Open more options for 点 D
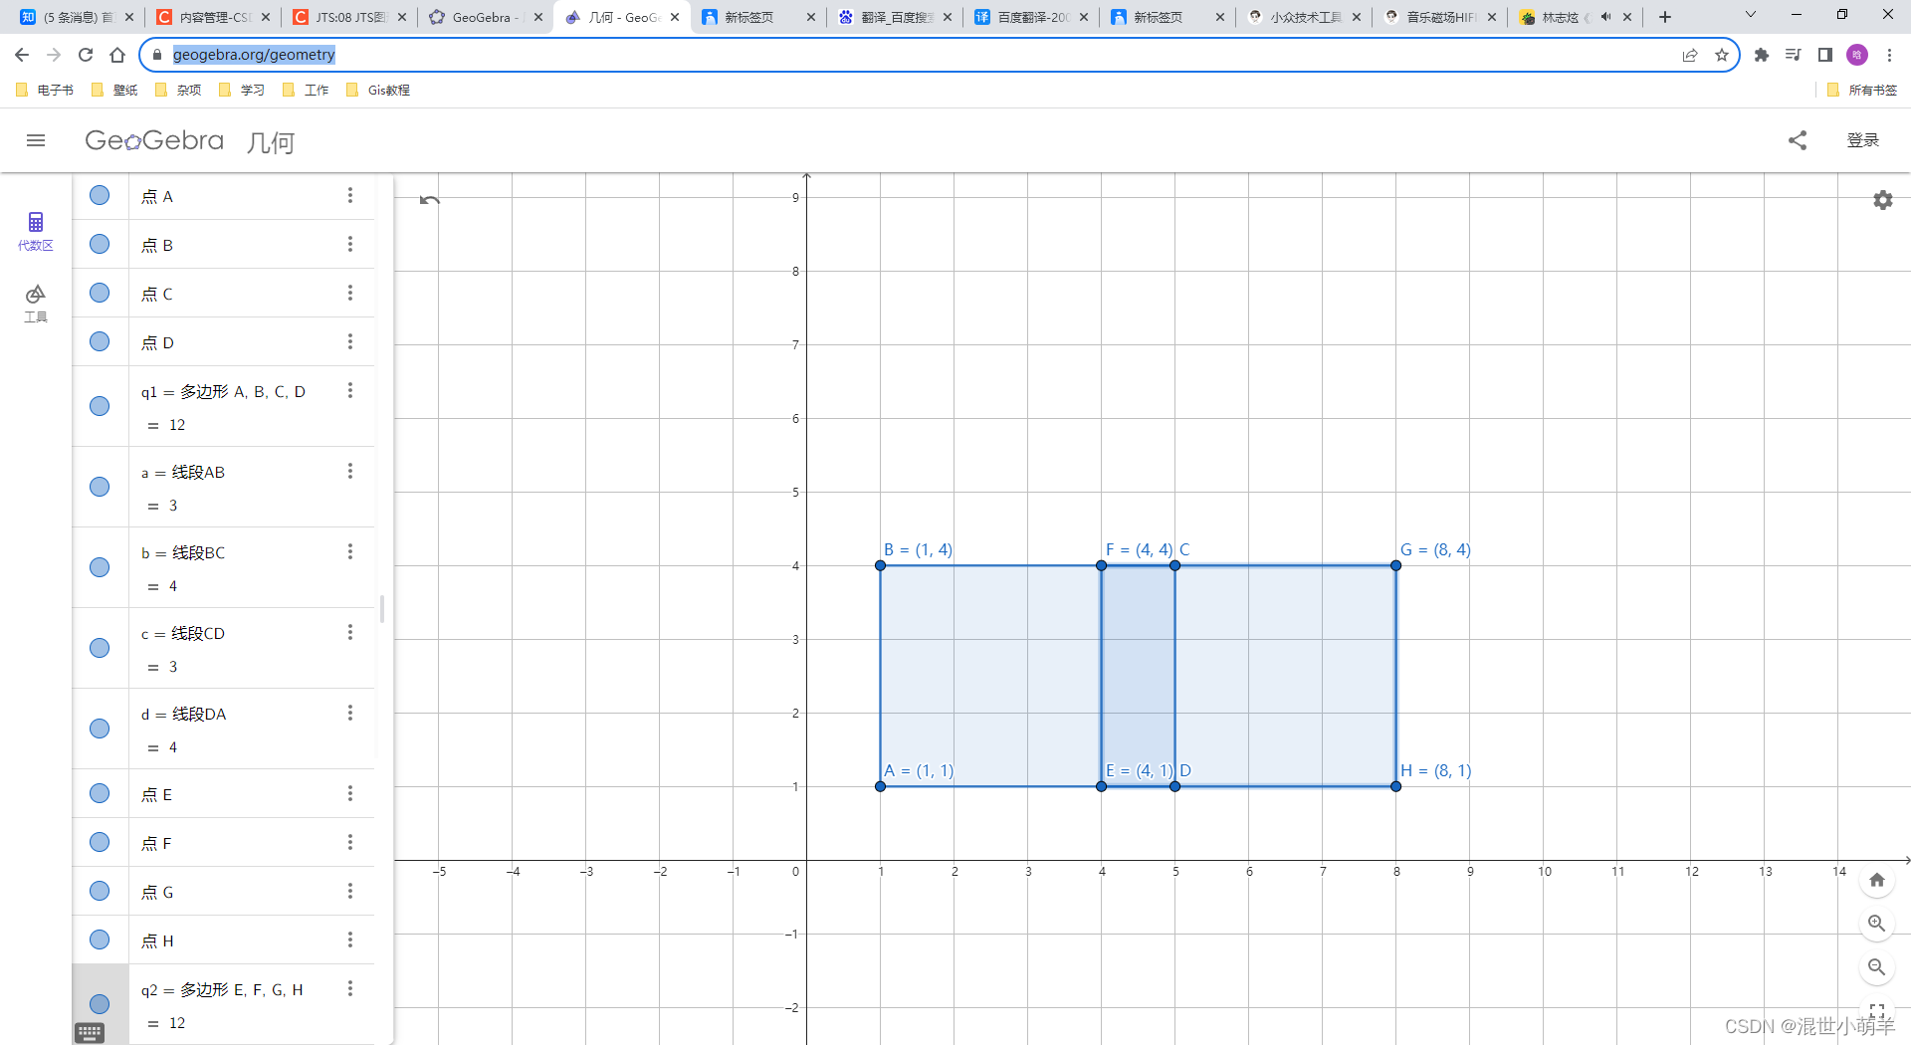Screen dimensions: 1911x1045 point(350,341)
